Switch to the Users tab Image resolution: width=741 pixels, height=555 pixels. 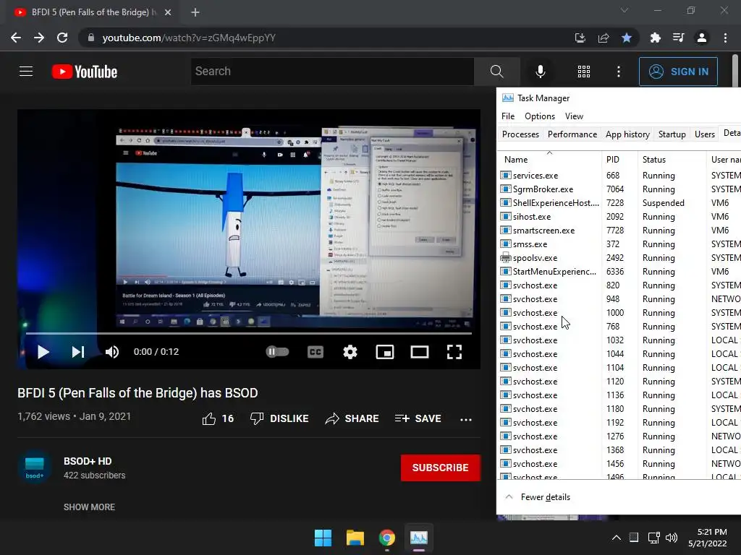[x=705, y=134]
